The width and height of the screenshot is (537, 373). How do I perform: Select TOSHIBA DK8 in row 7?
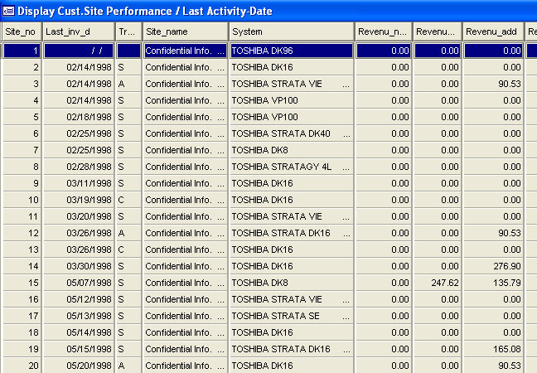[292, 150]
